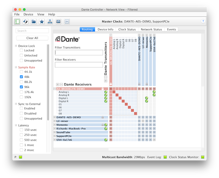This screenshot has height=178, width=219.
Task: Click the routing grid horizontal scrollbar
Action: point(155,149)
